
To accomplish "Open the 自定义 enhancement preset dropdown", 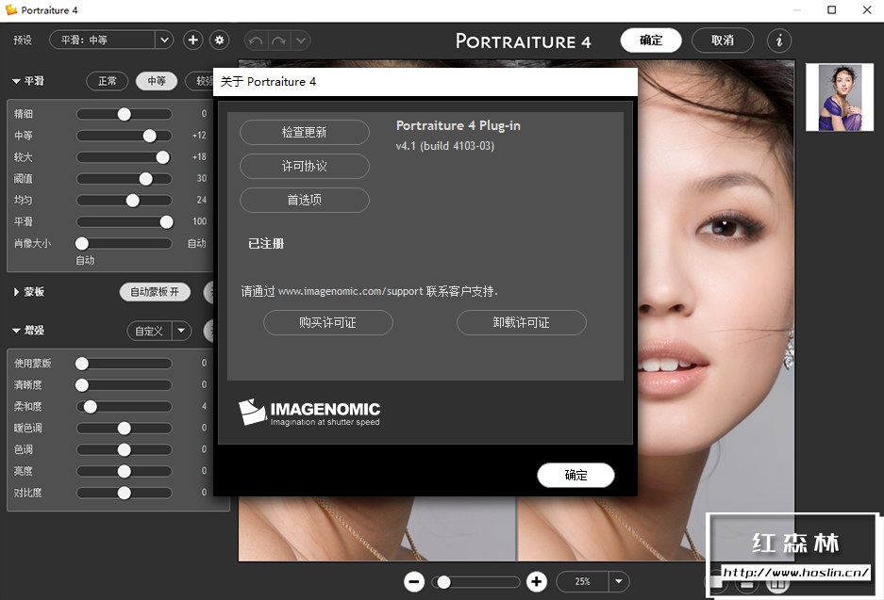I will coord(159,331).
